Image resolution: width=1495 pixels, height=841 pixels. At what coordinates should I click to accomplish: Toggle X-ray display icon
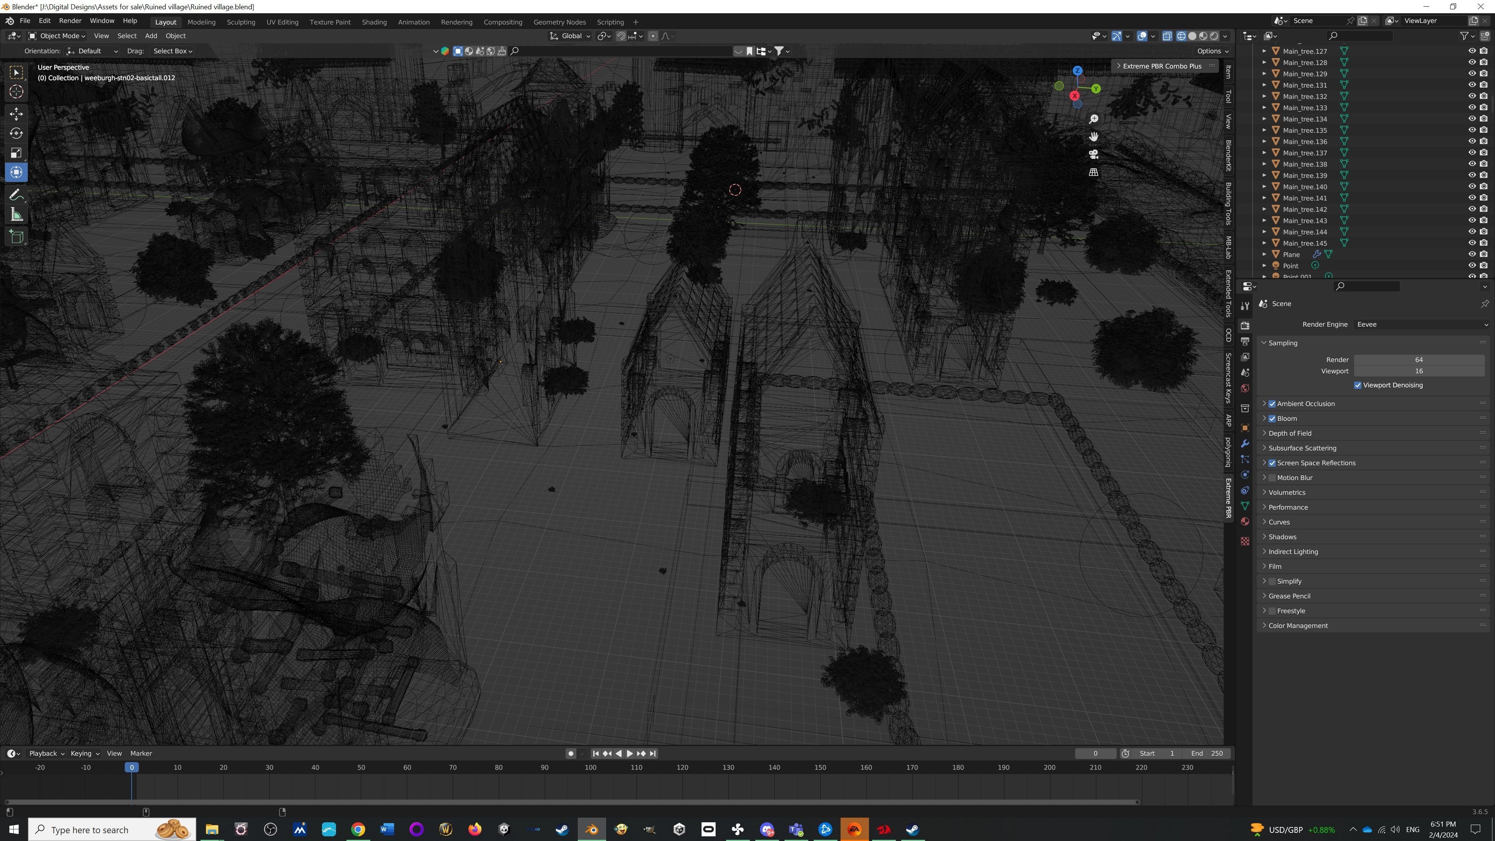point(1167,36)
